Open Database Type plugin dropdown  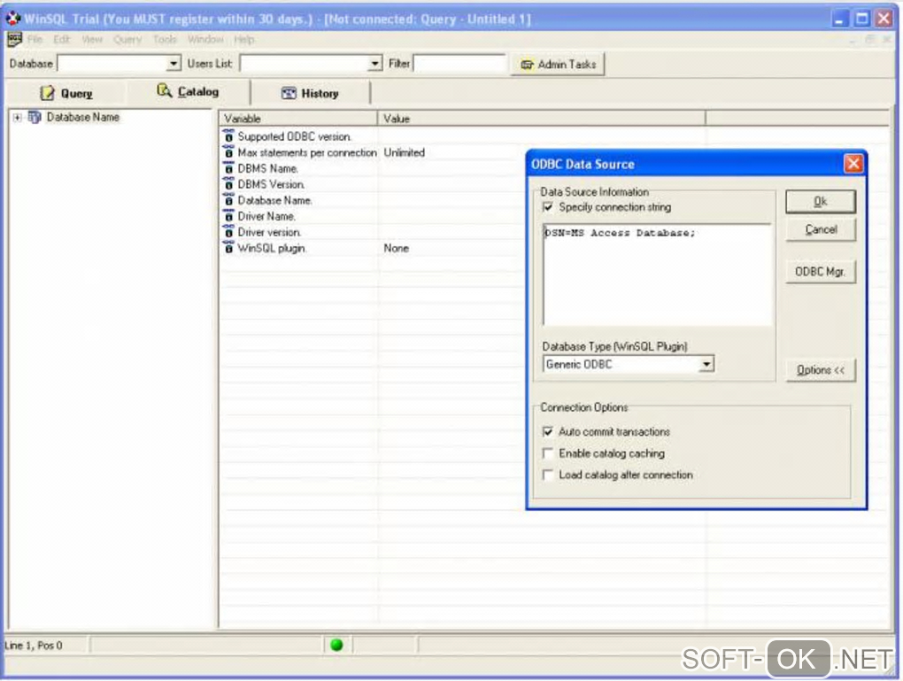click(706, 364)
